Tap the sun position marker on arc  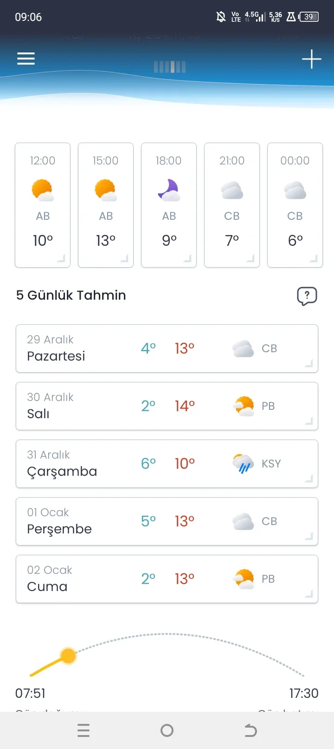68,656
